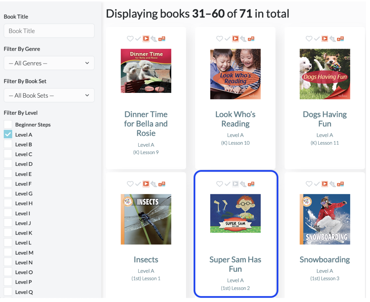Click the Insects dragonfly book cover
The image size is (370, 302).
pos(146,219)
